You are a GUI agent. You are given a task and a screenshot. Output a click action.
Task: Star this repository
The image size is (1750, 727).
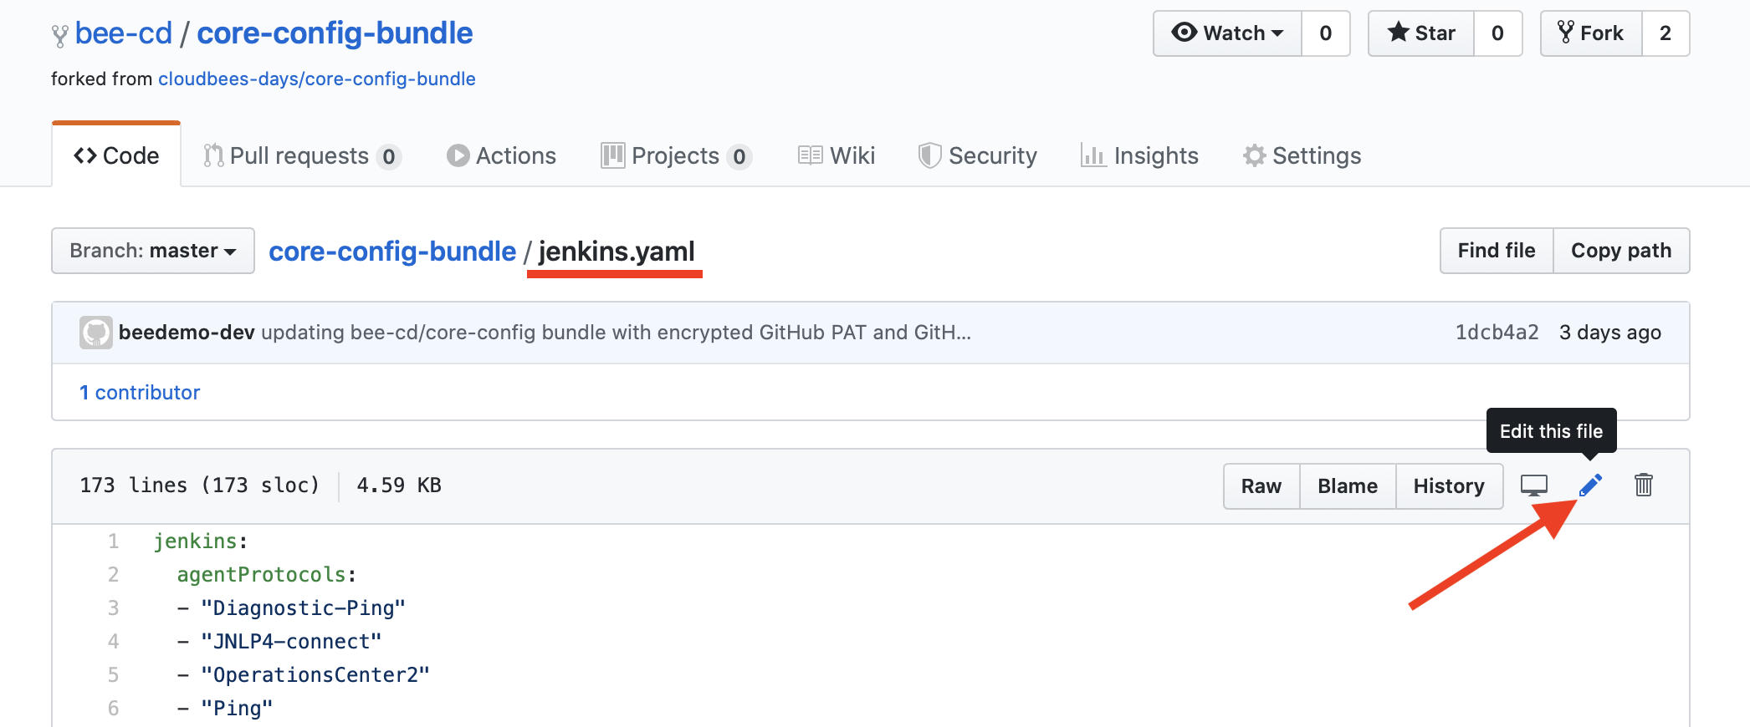pos(1421,33)
